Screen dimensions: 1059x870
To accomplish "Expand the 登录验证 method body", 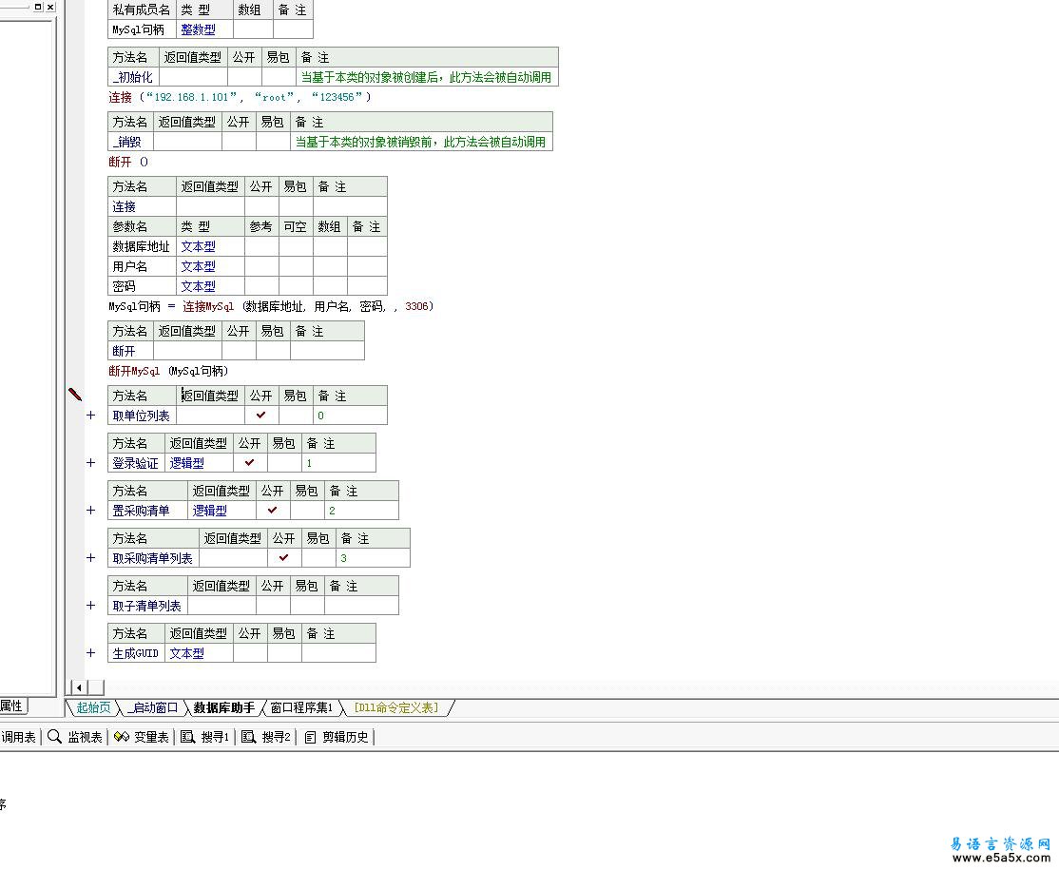I will click(90, 463).
